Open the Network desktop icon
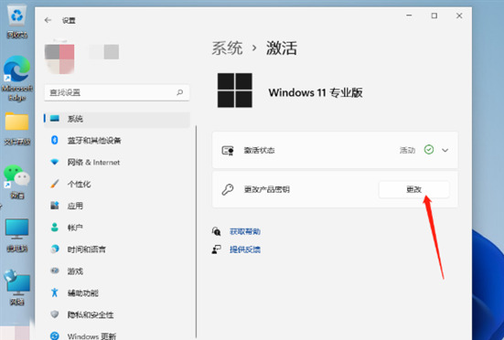Image resolution: width=504 pixels, height=340 pixels. pyautogui.click(x=16, y=287)
